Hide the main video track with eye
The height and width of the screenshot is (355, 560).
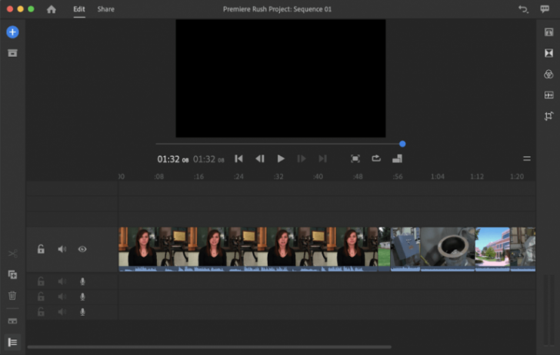[82, 249]
